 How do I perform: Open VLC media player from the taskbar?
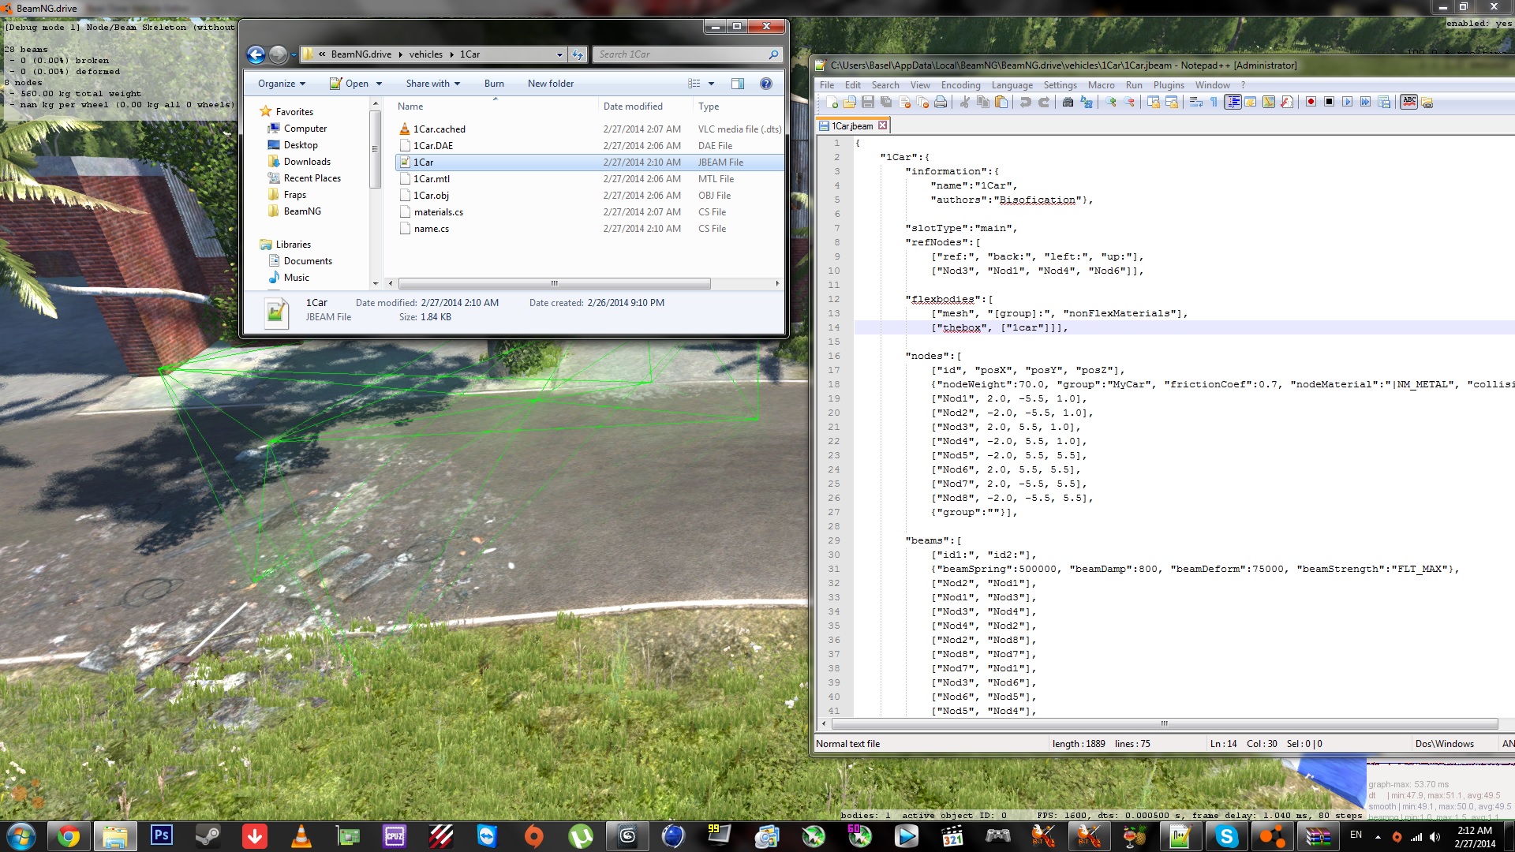301,836
